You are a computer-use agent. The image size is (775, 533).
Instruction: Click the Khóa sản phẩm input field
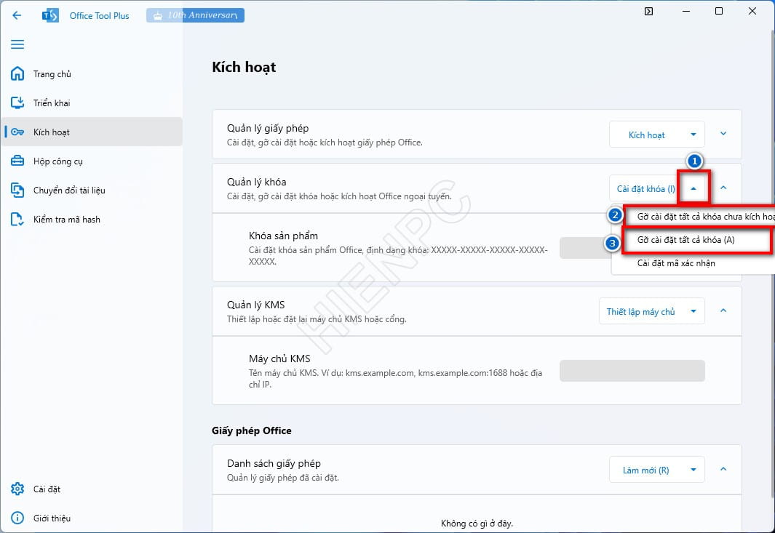click(586, 248)
